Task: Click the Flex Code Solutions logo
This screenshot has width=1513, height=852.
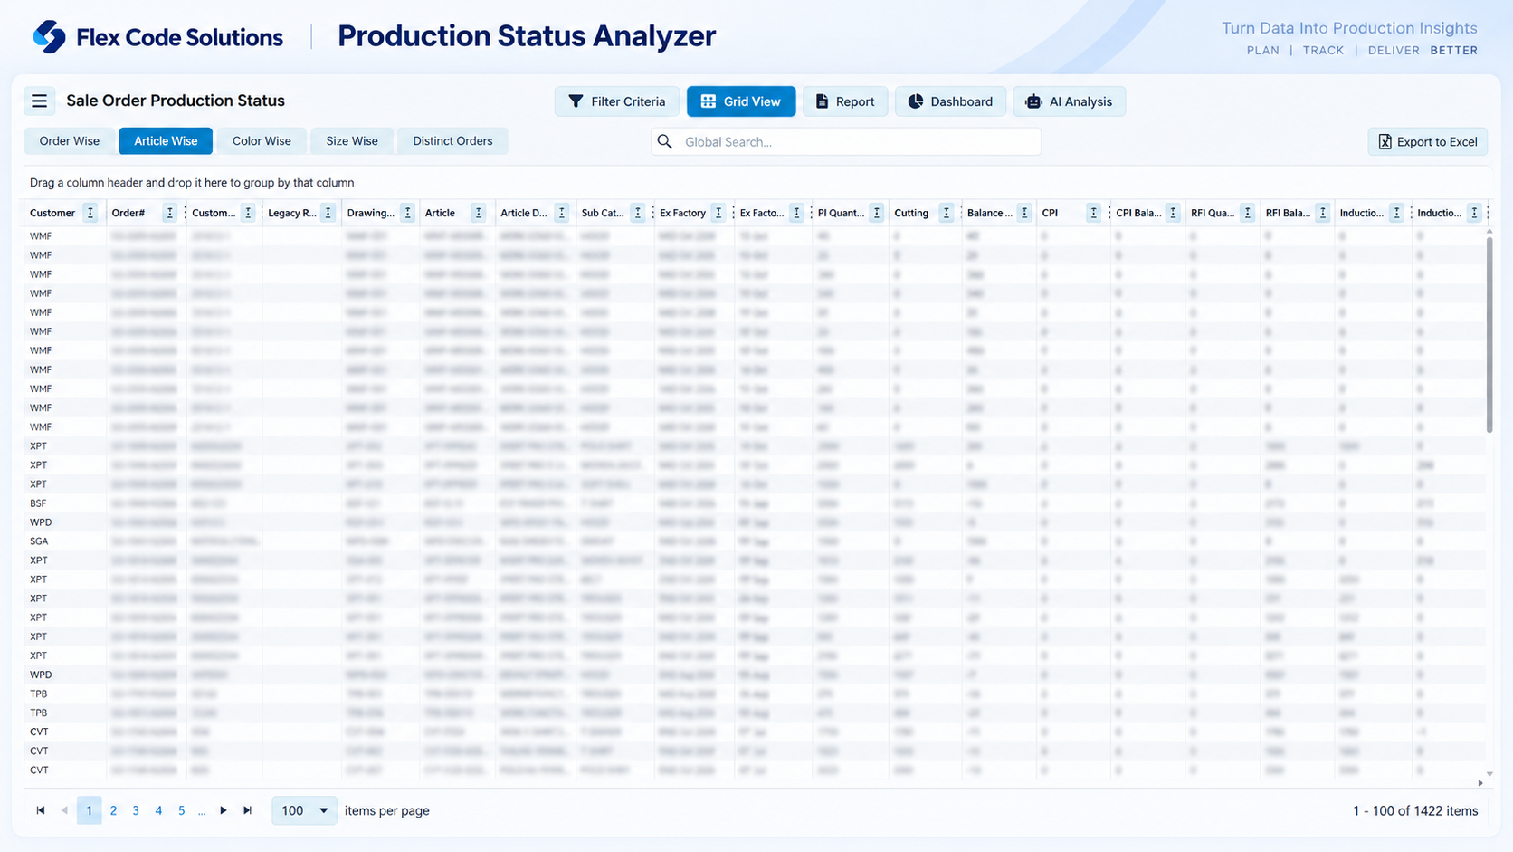Action: (x=157, y=37)
